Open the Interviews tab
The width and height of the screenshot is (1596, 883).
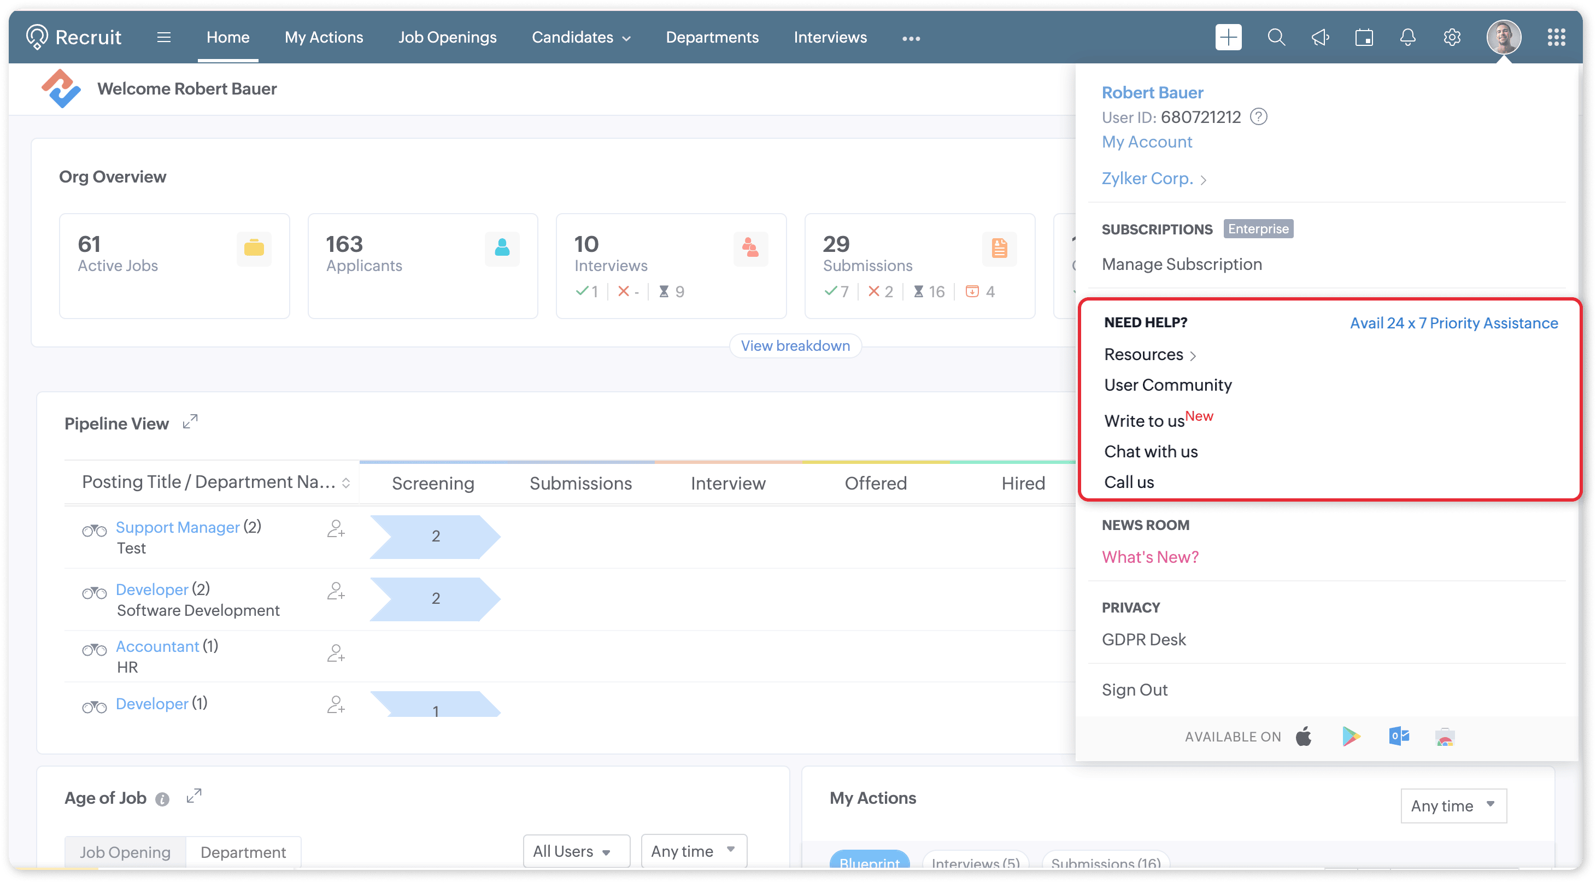pyautogui.click(x=830, y=37)
